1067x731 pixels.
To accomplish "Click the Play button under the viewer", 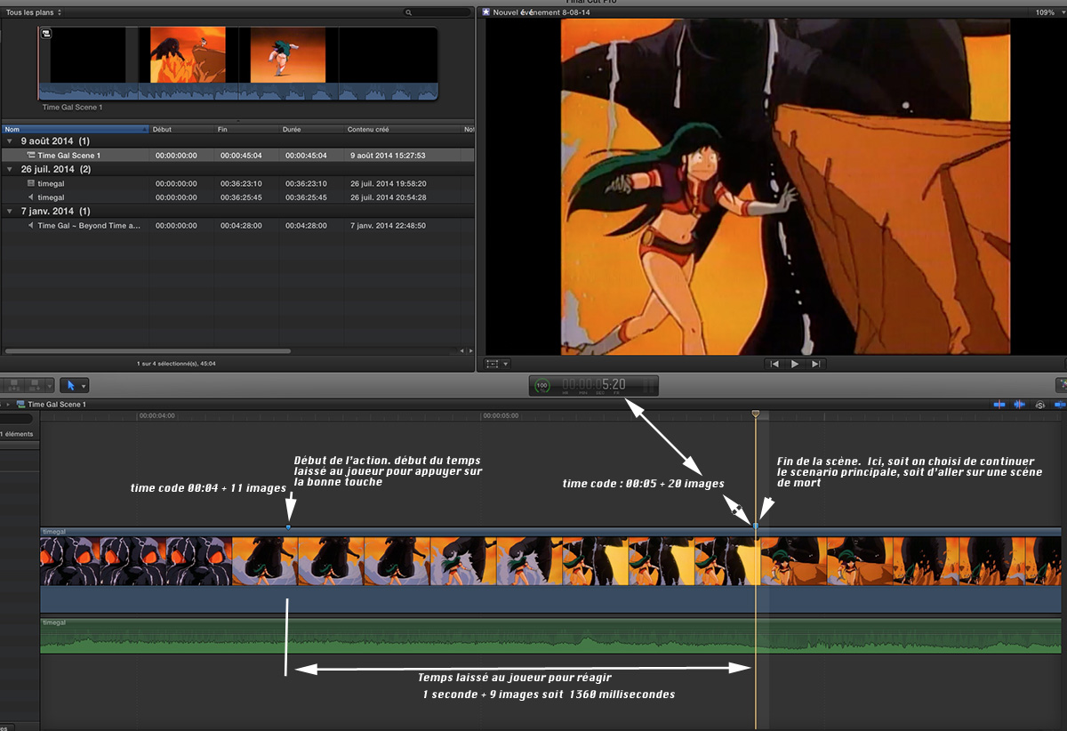I will tap(794, 364).
